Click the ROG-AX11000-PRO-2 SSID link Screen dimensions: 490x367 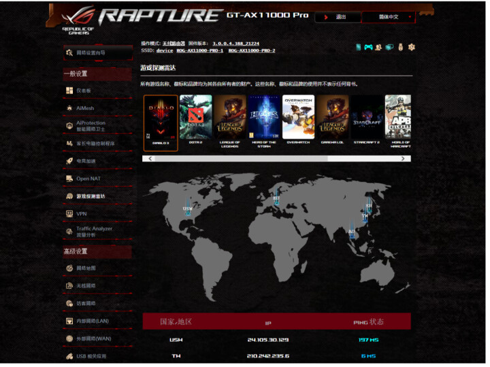pos(252,50)
